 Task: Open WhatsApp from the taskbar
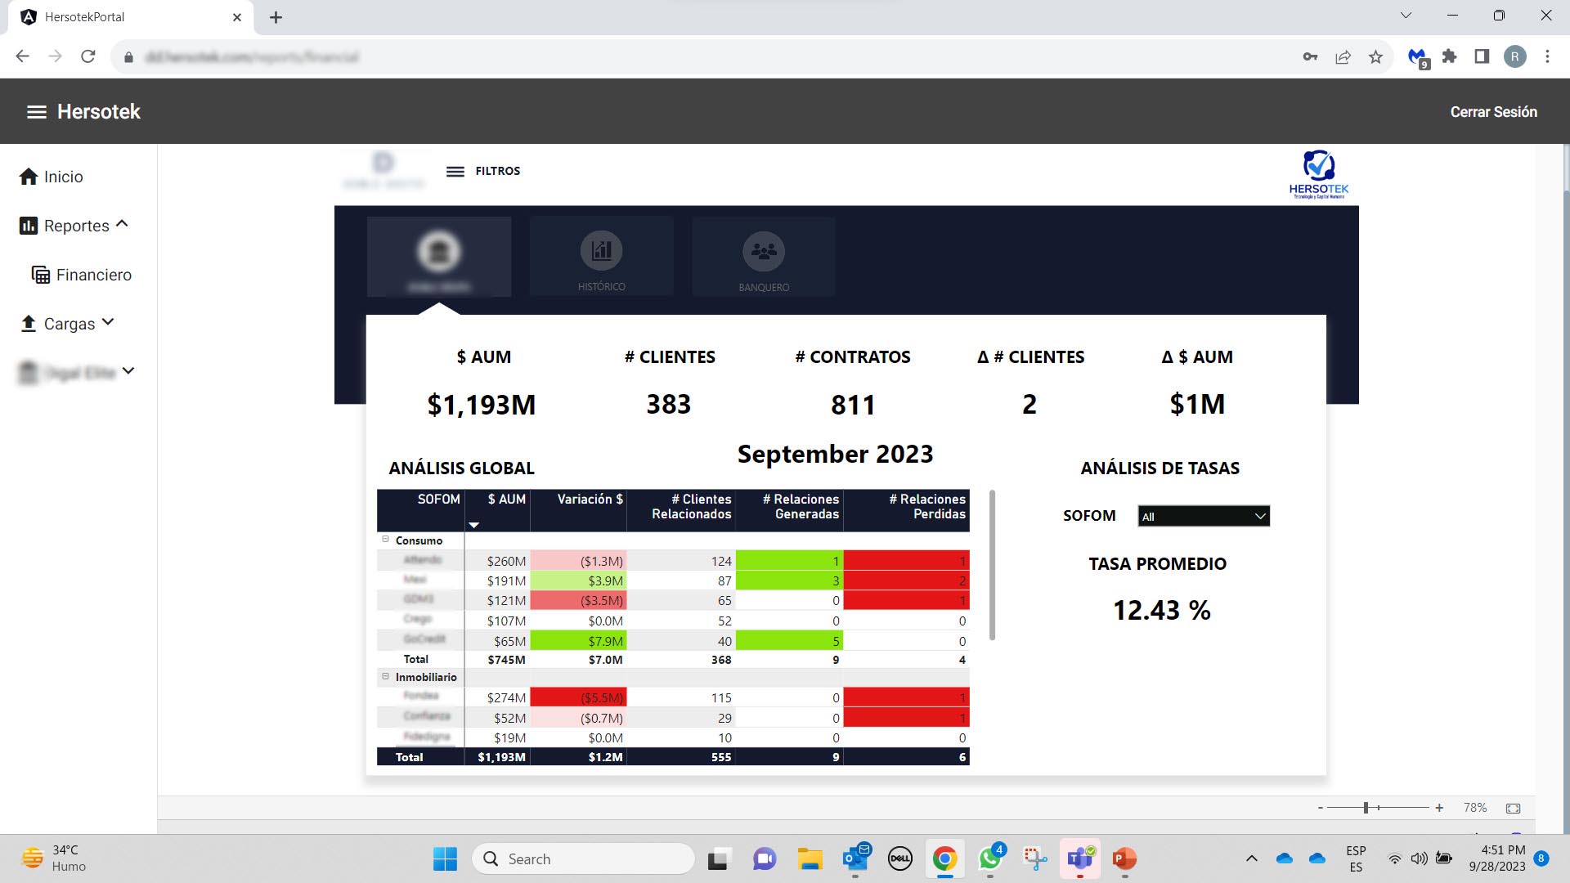[990, 859]
